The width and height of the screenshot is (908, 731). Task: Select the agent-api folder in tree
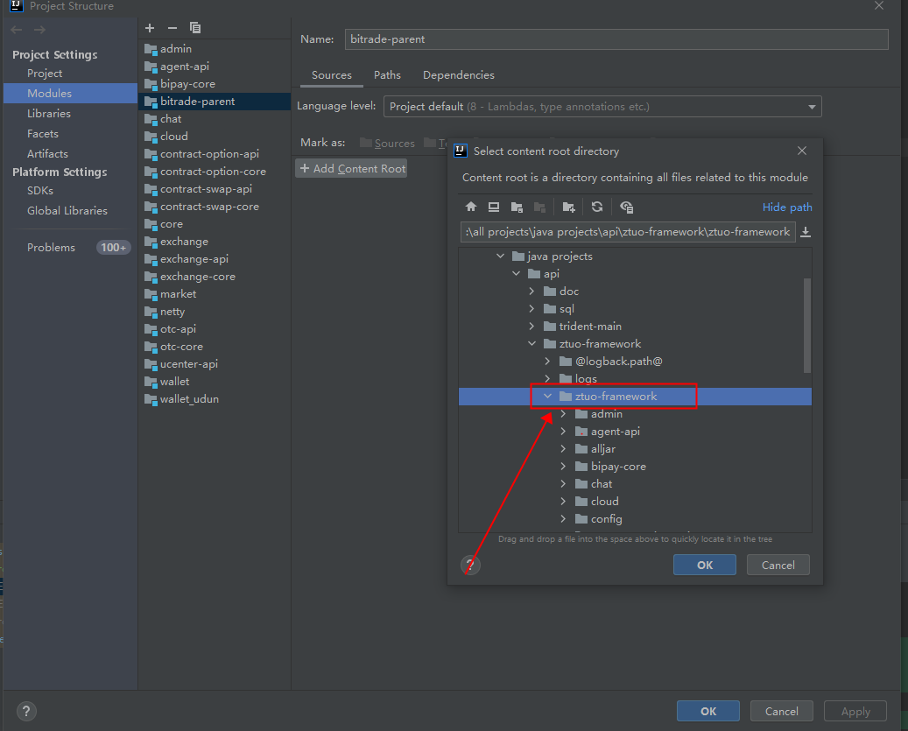click(x=615, y=432)
